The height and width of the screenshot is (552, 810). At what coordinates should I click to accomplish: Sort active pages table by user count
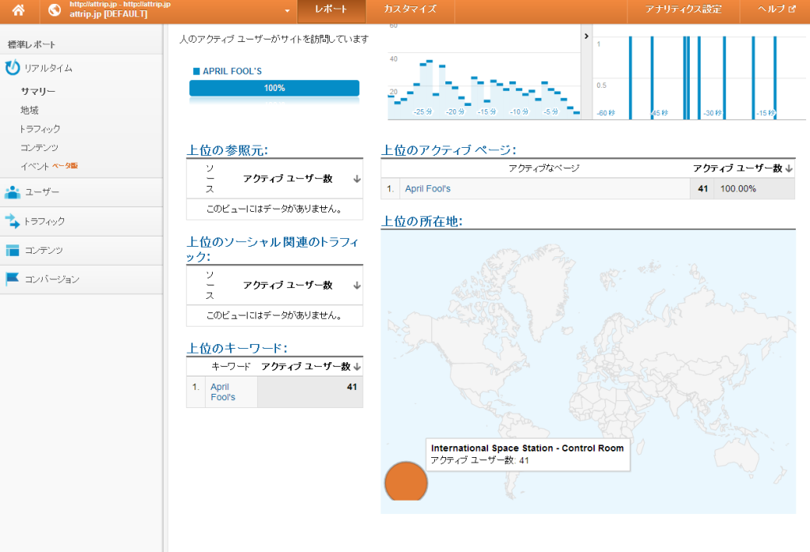[789, 168]
